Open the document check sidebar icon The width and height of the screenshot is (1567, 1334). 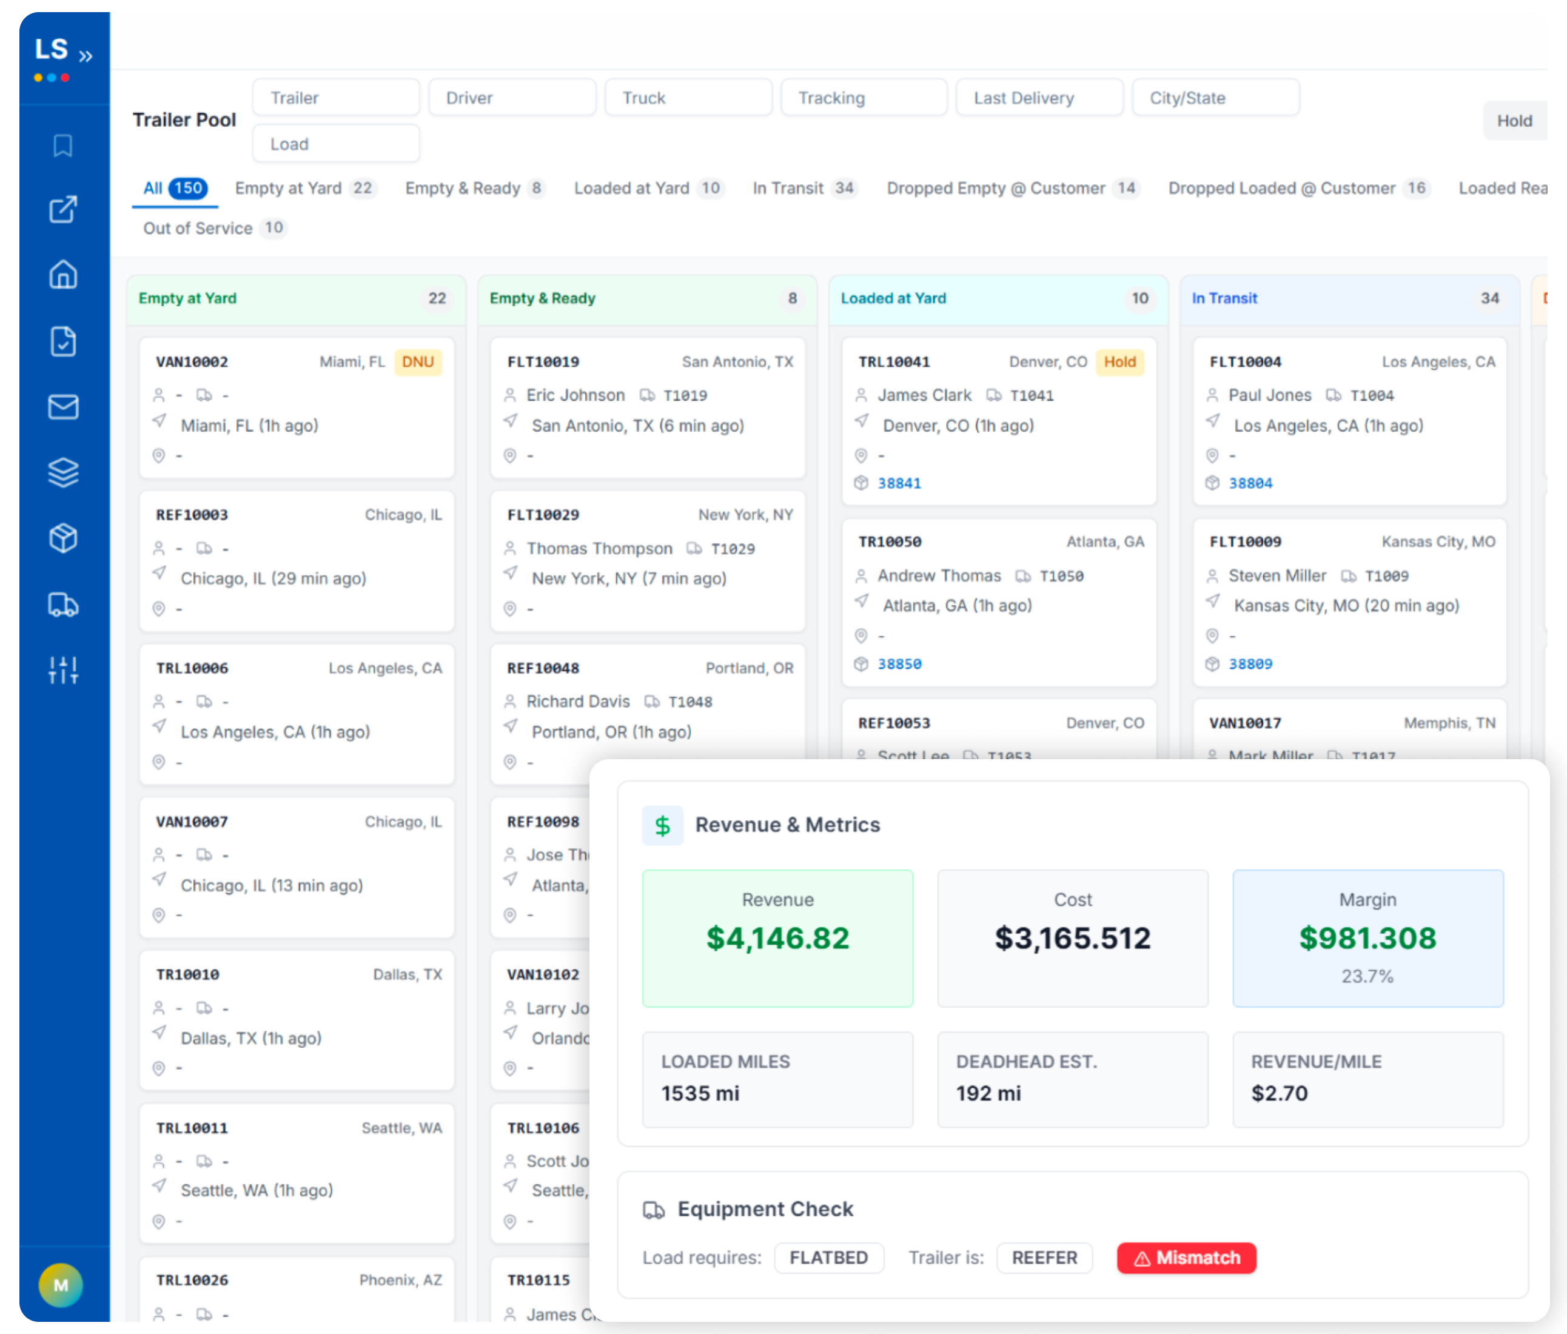coord(63,341)
